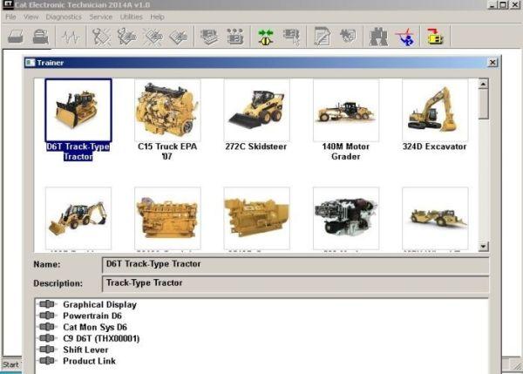Select the backhoe loader thumbnail in second row
The height and width of the screenshot is (374, 523).
click(78, 218)
